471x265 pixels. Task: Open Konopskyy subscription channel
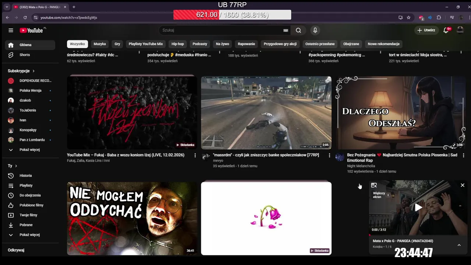click(x=30, y=130)
